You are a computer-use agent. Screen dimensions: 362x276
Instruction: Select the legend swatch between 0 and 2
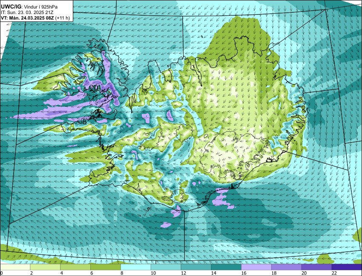15,267
